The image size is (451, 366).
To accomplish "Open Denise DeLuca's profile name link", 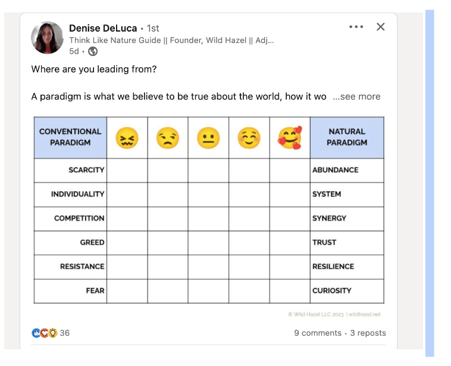I will [x=103, y=28].
